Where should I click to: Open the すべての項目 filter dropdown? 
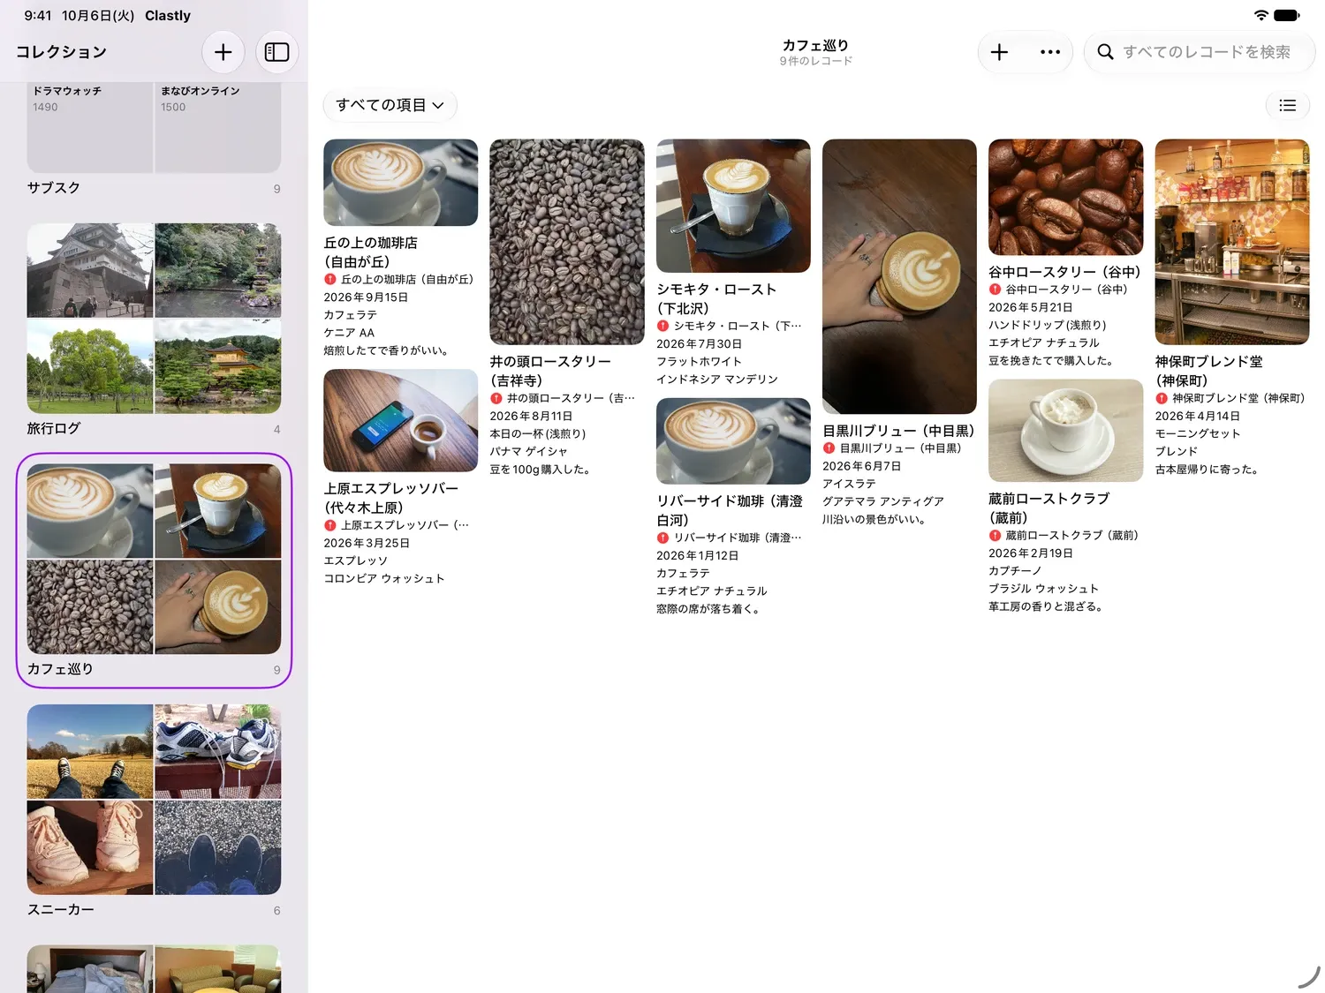pos(390,105)
